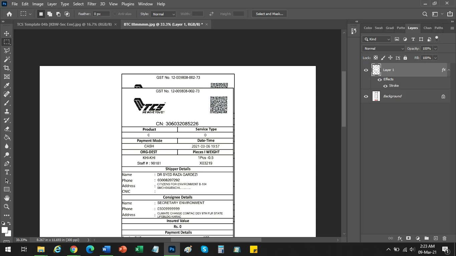Open Excel from the Windows taskbar

pyautogui.click(x=139, y=249)
